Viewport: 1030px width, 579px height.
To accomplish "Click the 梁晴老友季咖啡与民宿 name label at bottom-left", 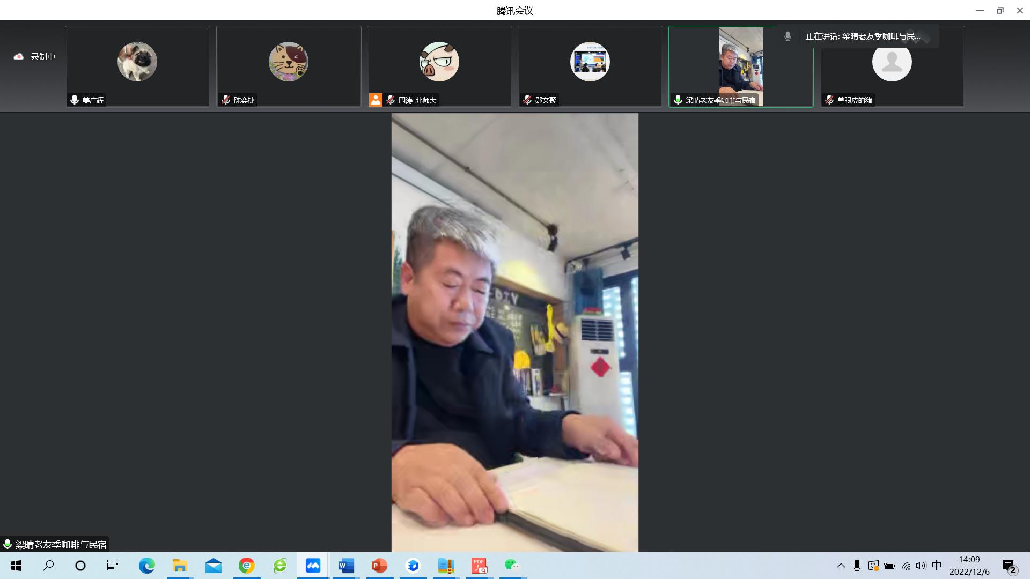I will pos(60,545).
